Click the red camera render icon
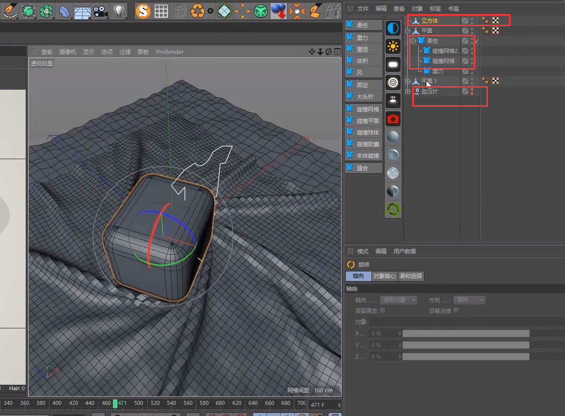The height and width of the screenshot is (416, 565). pyautogui.click(x=393, y=119)
